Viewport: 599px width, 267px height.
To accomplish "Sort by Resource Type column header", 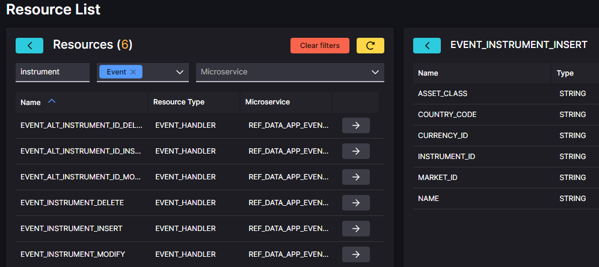I will pos(179,102).
